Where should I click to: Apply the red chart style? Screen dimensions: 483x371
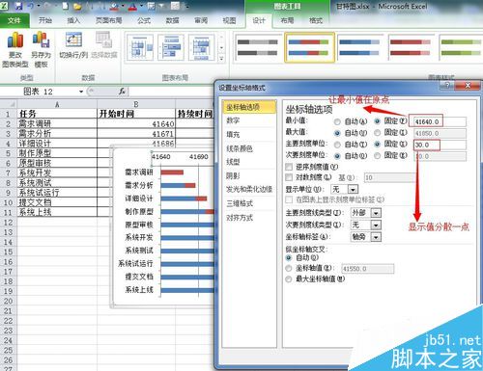pos(411,47)
